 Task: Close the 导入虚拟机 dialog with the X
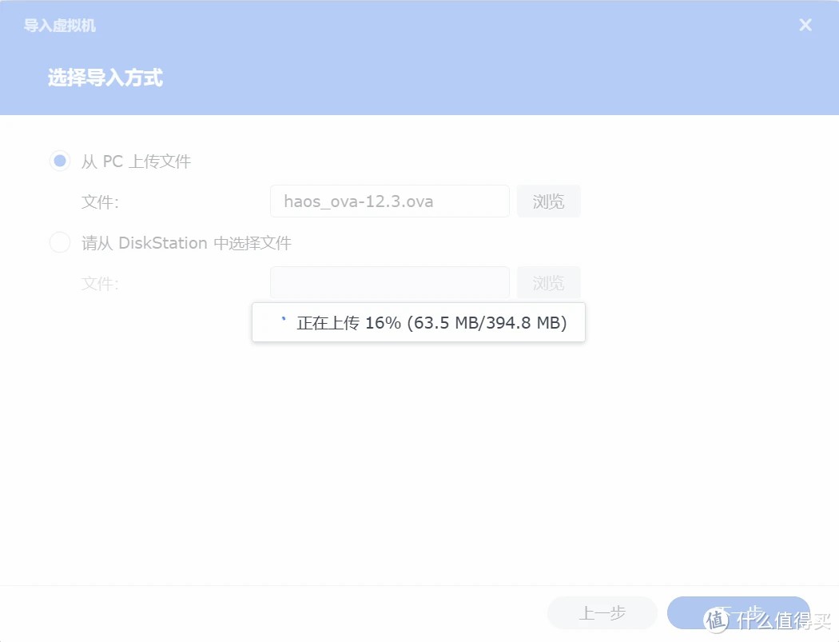click(805, 25)
